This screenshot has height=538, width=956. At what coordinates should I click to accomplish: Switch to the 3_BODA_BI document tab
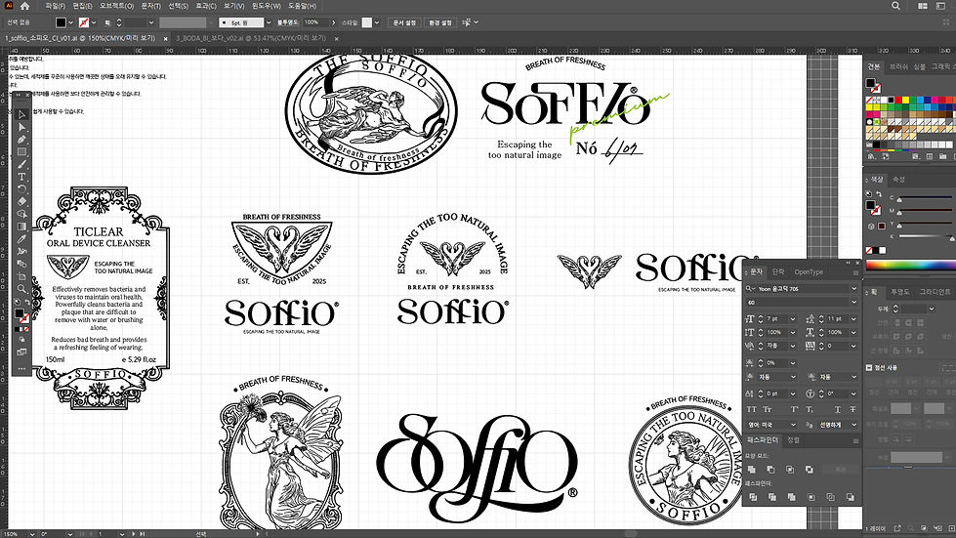tap(251, 38)
